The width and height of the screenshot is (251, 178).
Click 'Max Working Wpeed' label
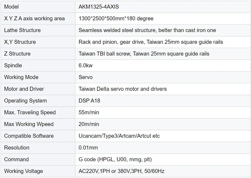[x=29, y=124]
